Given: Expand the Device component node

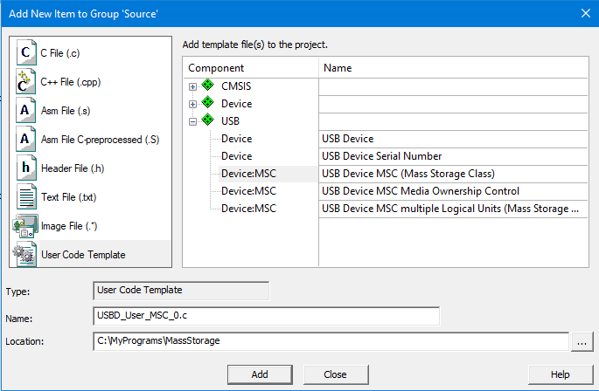Looking at the screenshot, I should 193,104.
